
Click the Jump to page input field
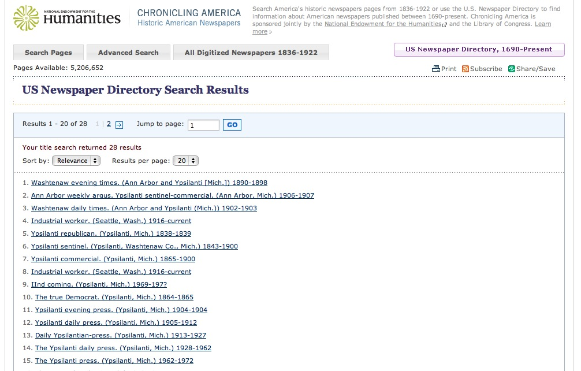click(x=203, y=125)
